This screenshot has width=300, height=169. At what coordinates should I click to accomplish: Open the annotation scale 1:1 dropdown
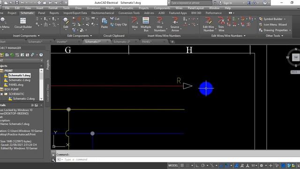tap(254, 166)
